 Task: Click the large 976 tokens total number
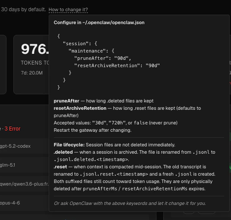(35, 49)
